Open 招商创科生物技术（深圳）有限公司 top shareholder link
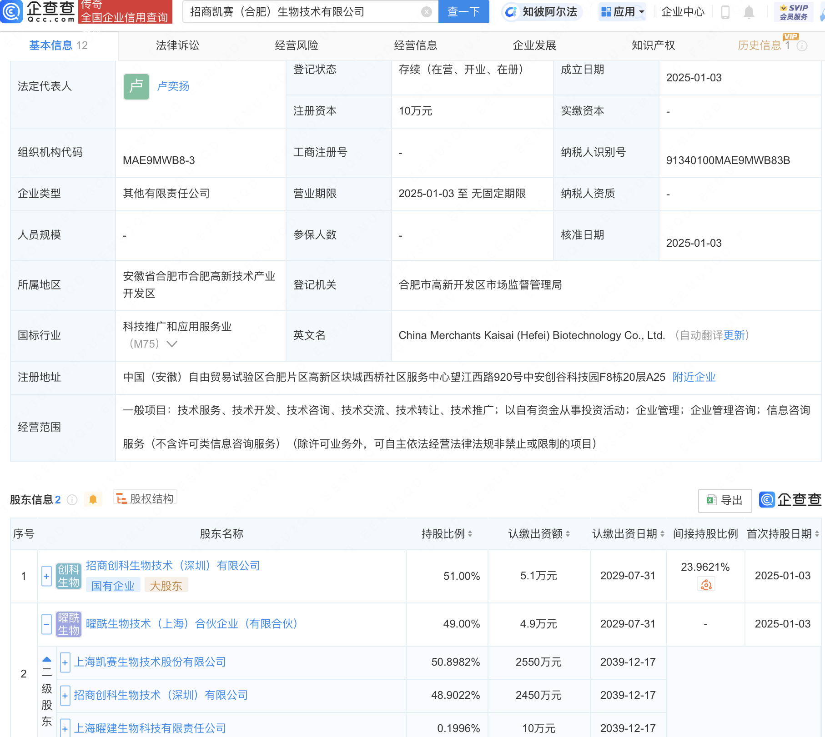 point(173,566)
